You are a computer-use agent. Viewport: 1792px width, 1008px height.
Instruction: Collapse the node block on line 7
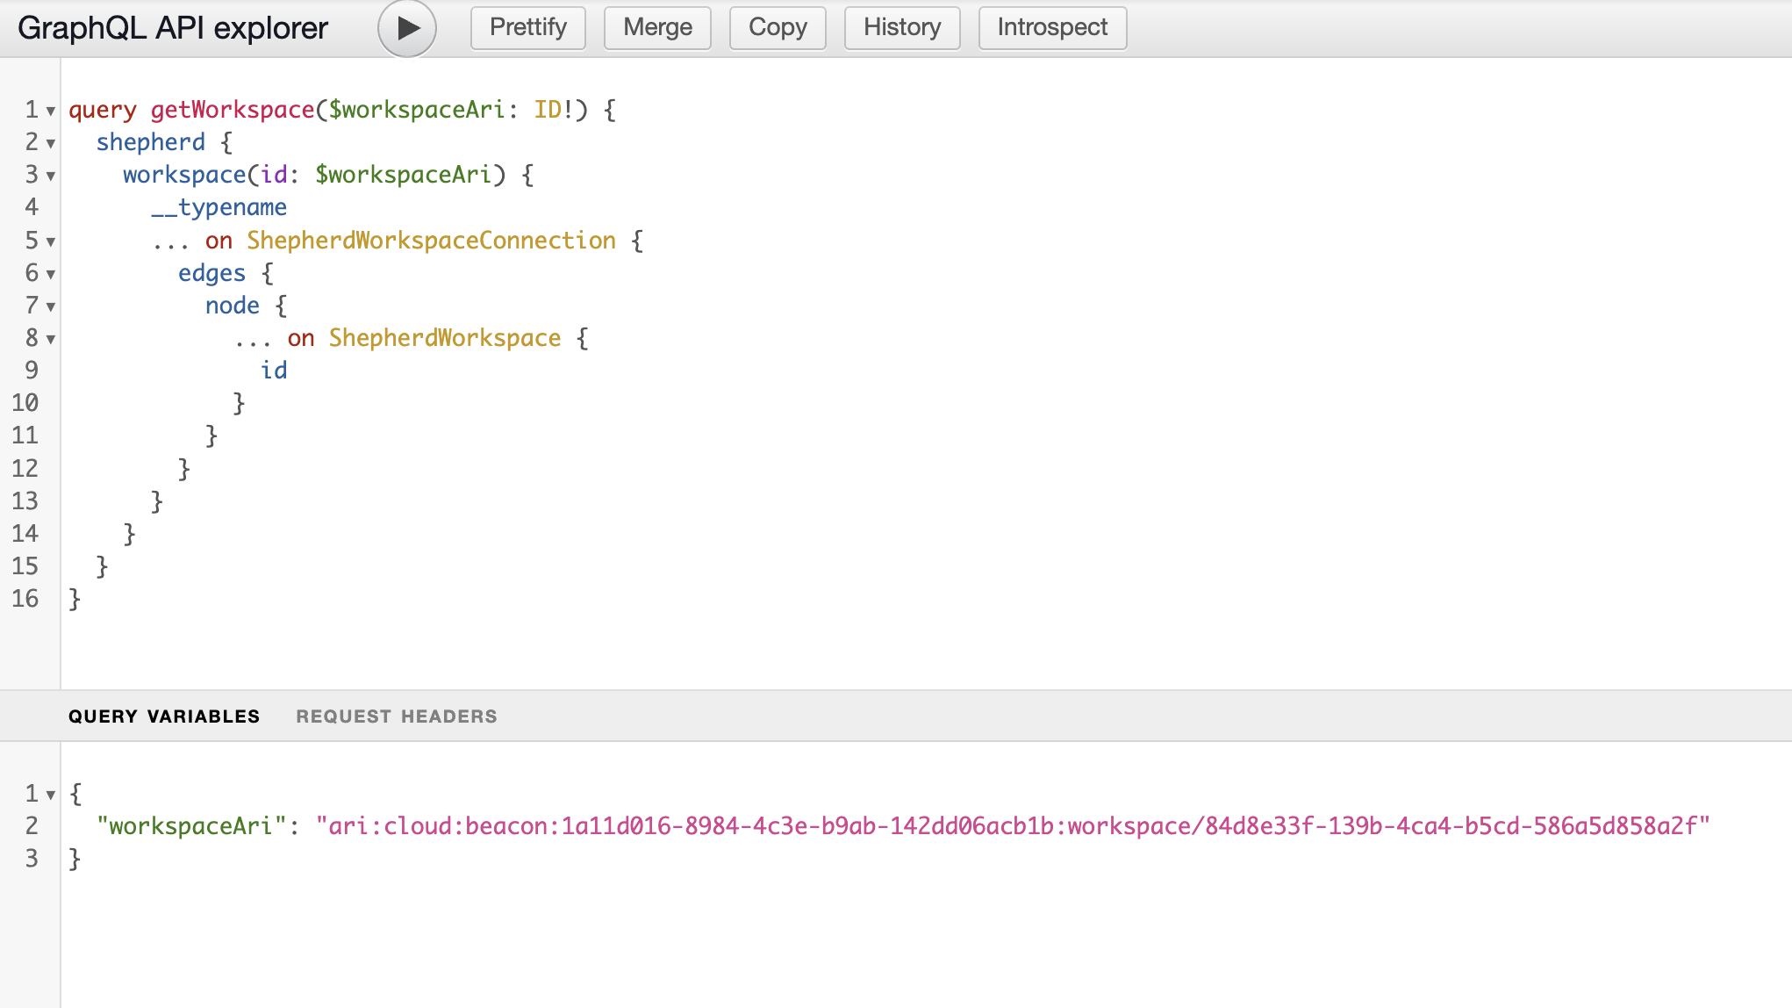[x=50, y=306]
